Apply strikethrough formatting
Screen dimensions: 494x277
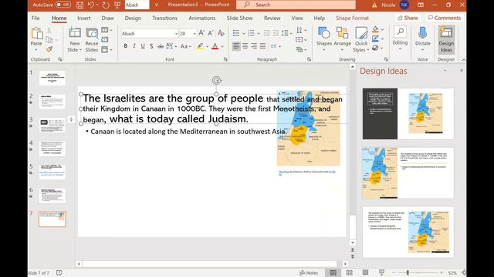click(161, 46)
